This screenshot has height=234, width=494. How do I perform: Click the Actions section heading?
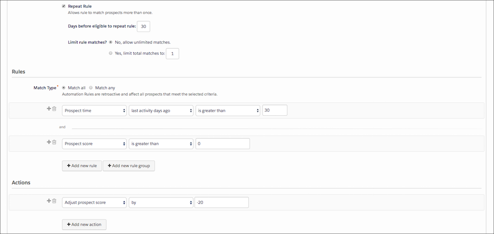pyautogui.click(x=21, y=182)
